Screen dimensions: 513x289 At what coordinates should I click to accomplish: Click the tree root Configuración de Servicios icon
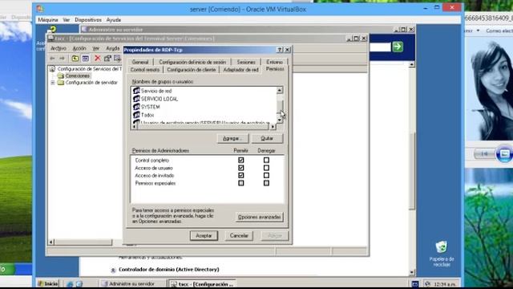[x=52, y=69]
